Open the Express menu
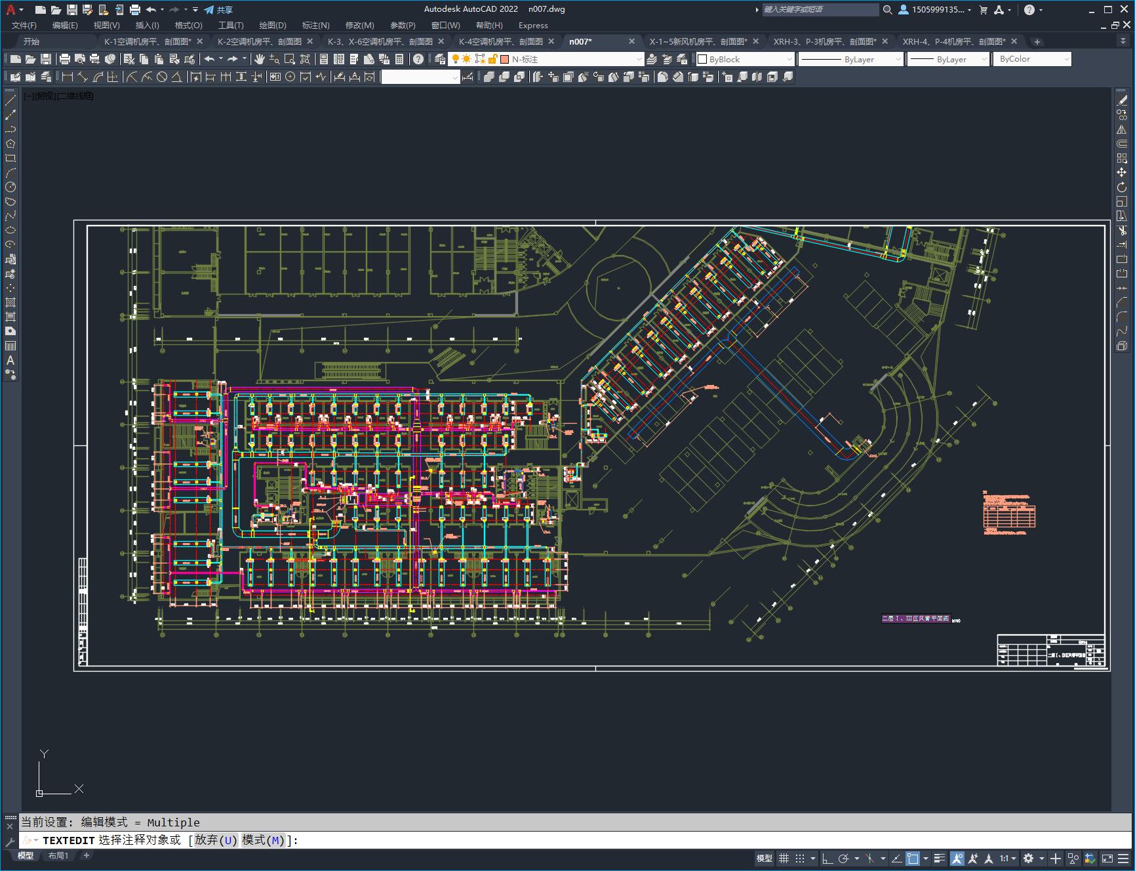The image size is (1135, 871). (533, 26)
